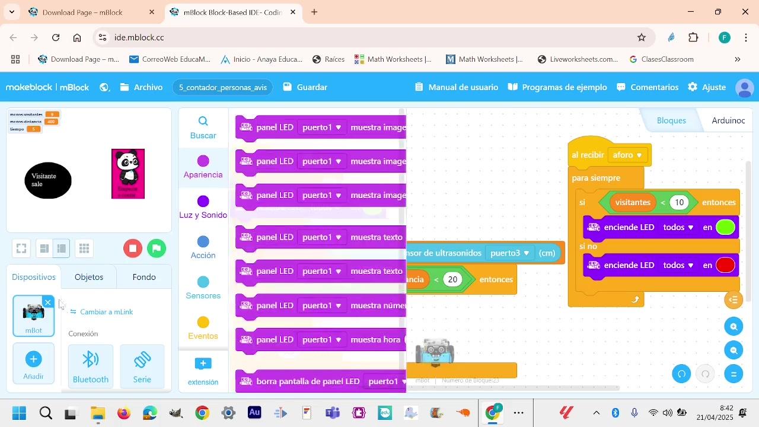
Task: Select the panda sprite on the stage
Action: 128,174
